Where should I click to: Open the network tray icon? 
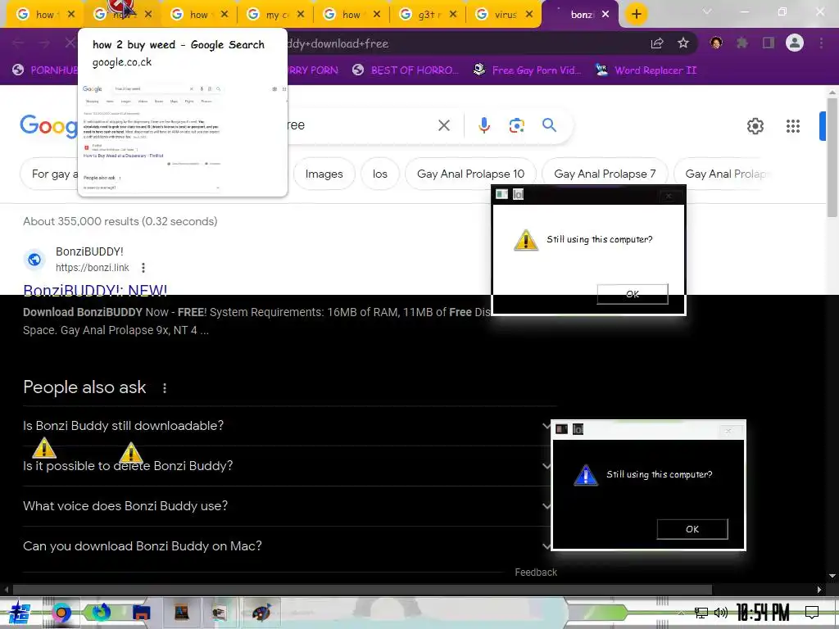701,613
